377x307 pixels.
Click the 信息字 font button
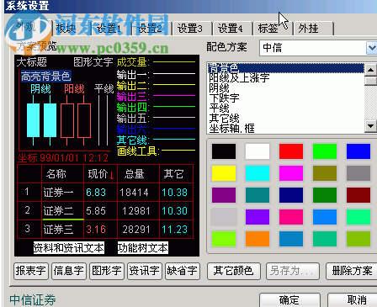[x=69, y=271]
